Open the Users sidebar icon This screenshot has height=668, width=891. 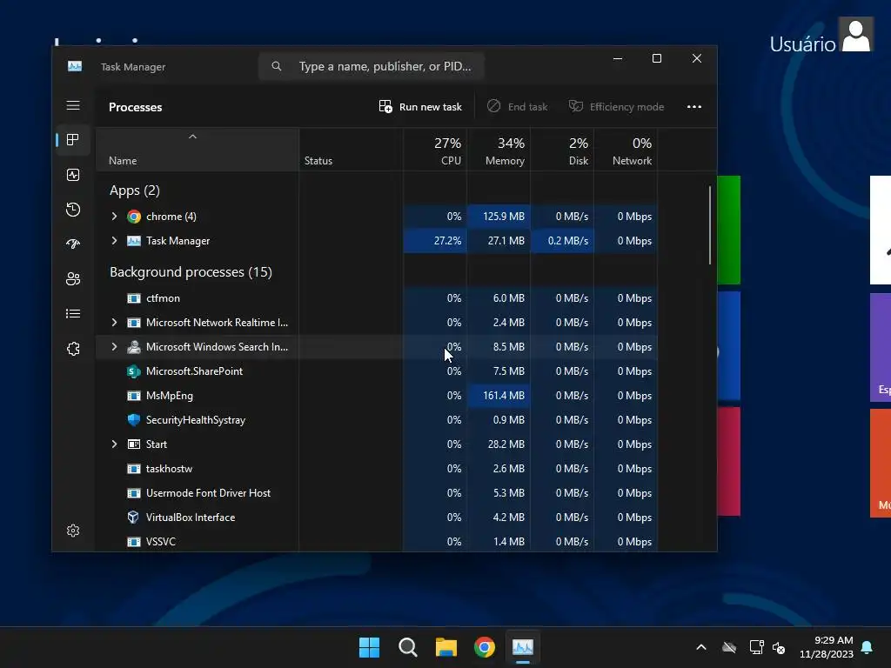(73, 279)
